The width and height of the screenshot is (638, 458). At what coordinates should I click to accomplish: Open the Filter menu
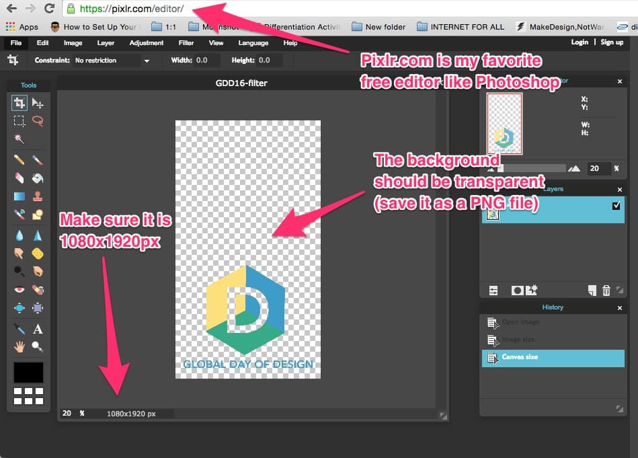click(x=186, y=43)
